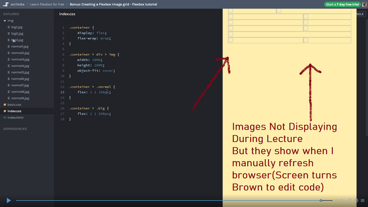This screenshot has height=207, width=368.
Task: Open big1.jpg in explorer
Action: 17,27
